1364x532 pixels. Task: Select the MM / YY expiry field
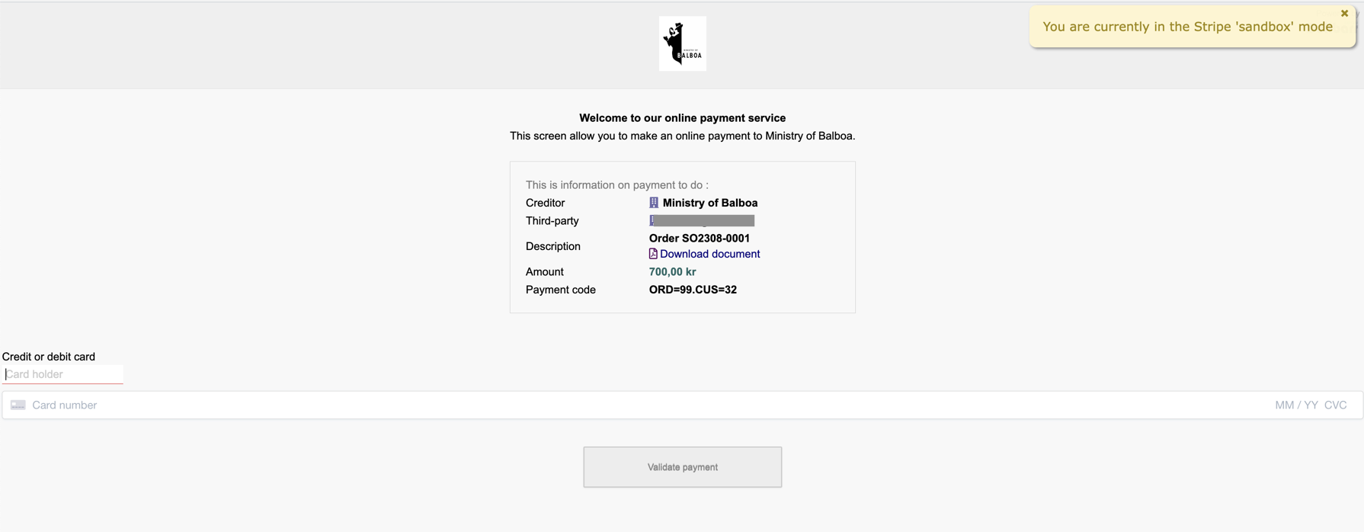point(1296,405)
